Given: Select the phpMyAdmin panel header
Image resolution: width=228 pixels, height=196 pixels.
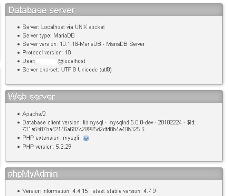Looking at the screenshot, I should click(x=114, y=174).
